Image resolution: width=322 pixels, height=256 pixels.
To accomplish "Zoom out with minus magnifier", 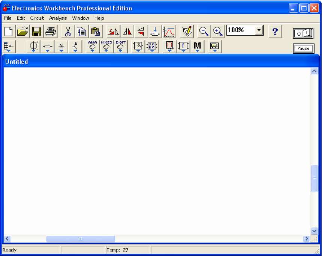I will point(204,32).
